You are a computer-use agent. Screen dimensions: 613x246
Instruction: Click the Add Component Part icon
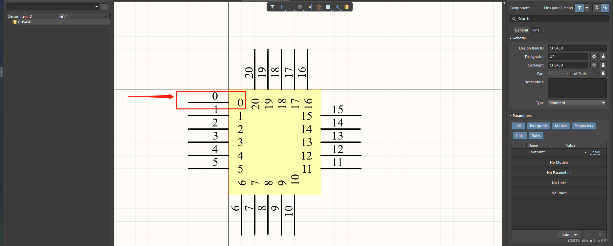pos(346,7)
